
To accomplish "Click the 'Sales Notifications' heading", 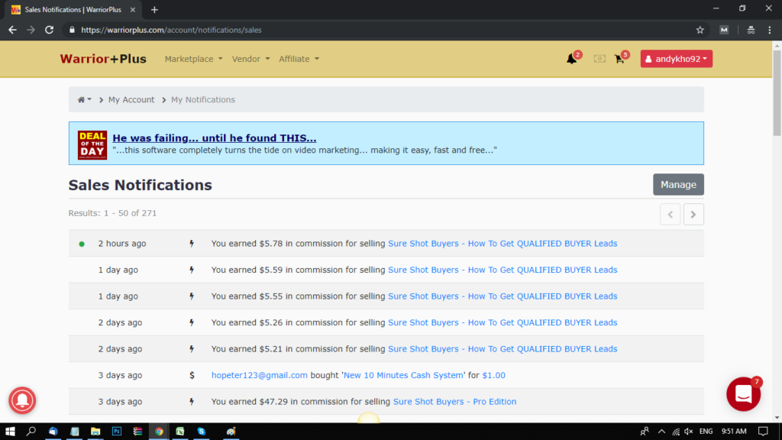I will pos(141,185).
